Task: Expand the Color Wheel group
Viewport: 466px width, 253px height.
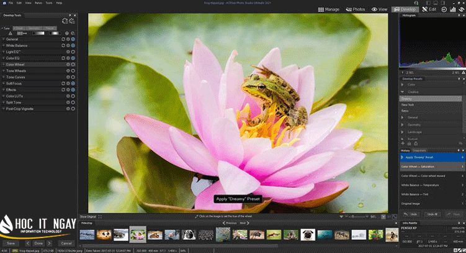Action: point(4,64)
